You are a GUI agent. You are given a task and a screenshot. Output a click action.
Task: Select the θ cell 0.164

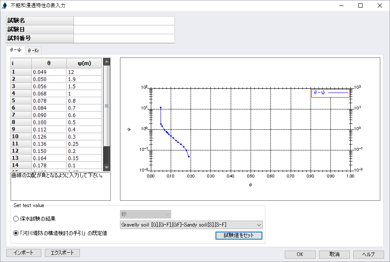click(x=49, y=158)
